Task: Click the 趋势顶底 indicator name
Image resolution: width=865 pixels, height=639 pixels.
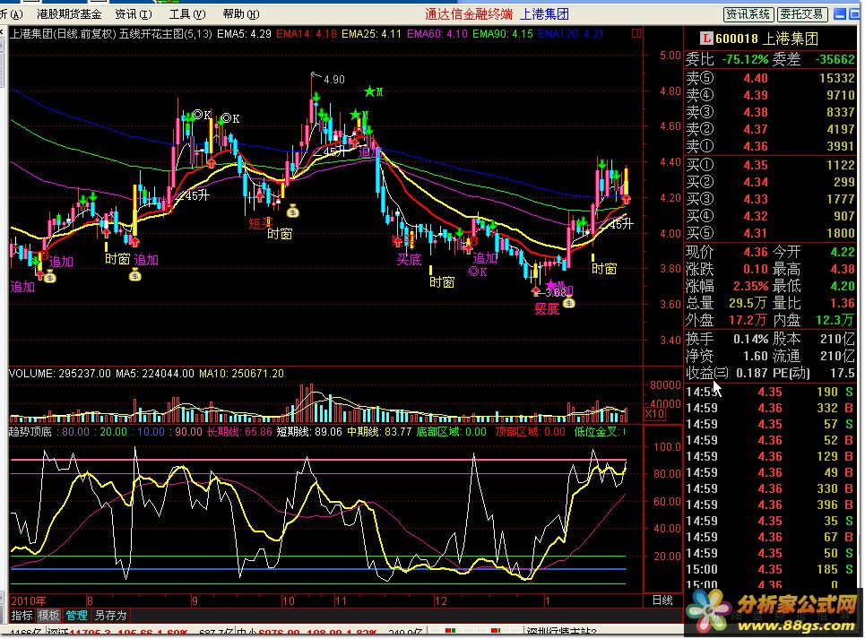Action: [30, 432]
